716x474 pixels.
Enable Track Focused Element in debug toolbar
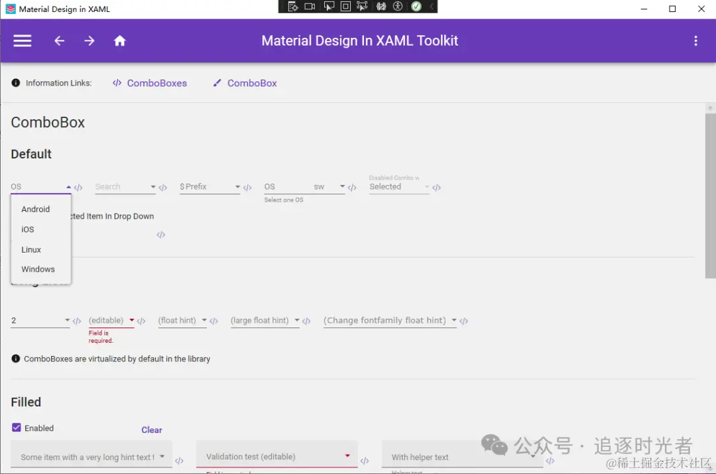coord(362,7)
